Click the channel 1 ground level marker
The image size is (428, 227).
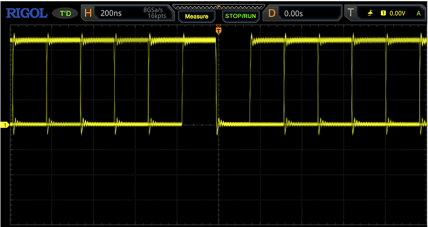pos(4,125)
